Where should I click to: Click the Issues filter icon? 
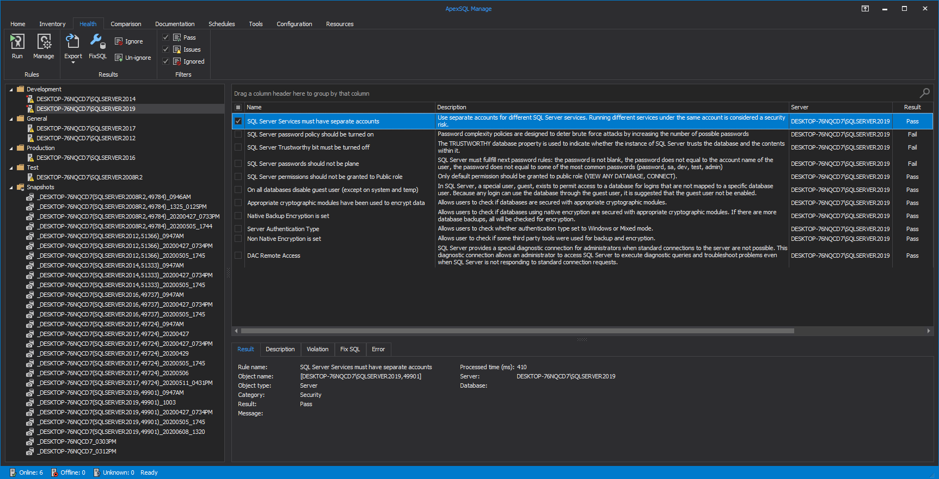[x=177, y=49]
